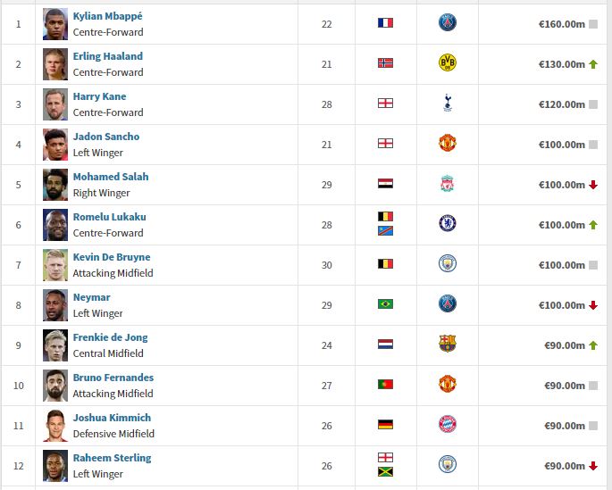Go to Frenkie de Jong's player page

coord(111,337)
